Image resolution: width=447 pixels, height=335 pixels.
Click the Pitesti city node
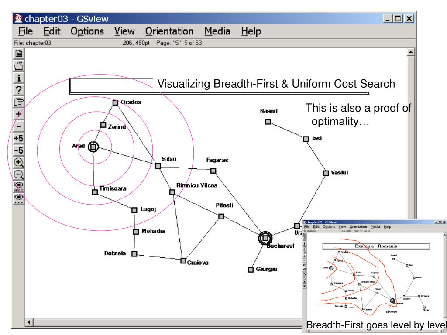pyautogui.click(x=221, y=216)
